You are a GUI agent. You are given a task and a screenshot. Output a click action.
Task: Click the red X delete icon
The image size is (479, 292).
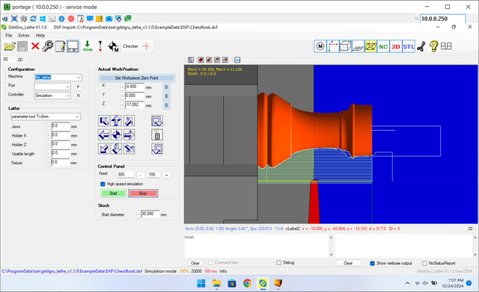35,46
